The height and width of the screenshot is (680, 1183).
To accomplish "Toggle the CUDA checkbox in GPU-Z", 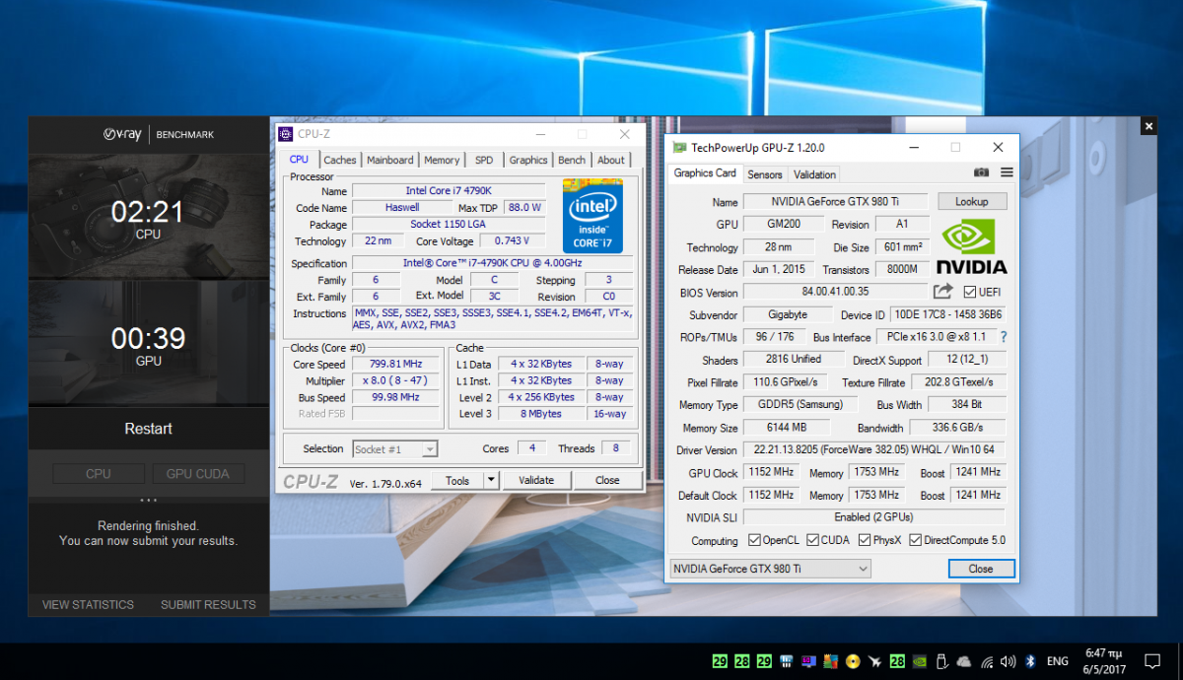I will click(813, 540).
